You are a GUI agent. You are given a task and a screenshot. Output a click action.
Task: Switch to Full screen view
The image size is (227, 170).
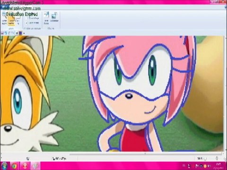tap(46, 18)
